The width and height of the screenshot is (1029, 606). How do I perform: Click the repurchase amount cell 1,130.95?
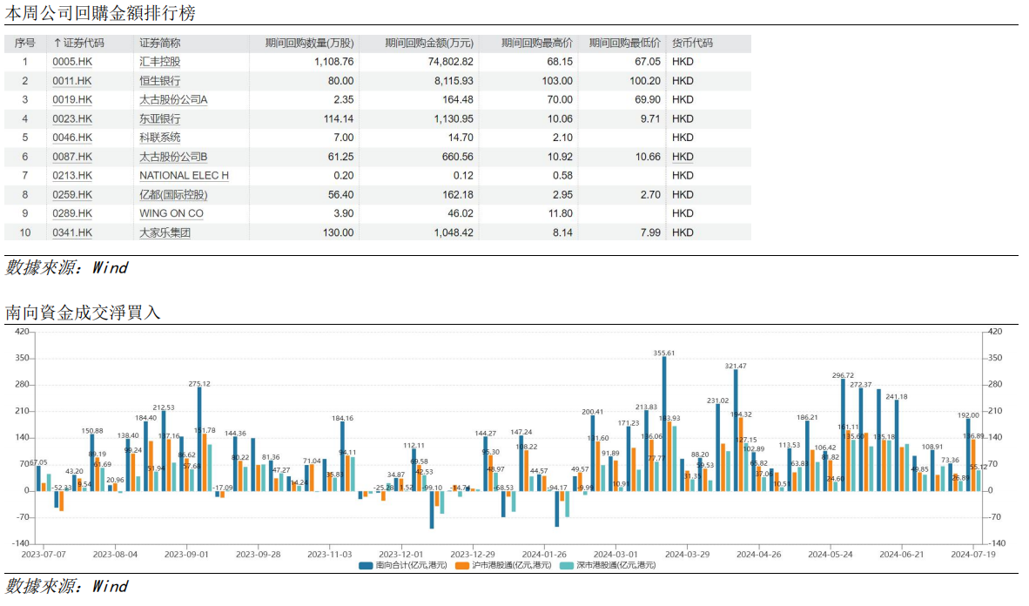coord(454,118)
